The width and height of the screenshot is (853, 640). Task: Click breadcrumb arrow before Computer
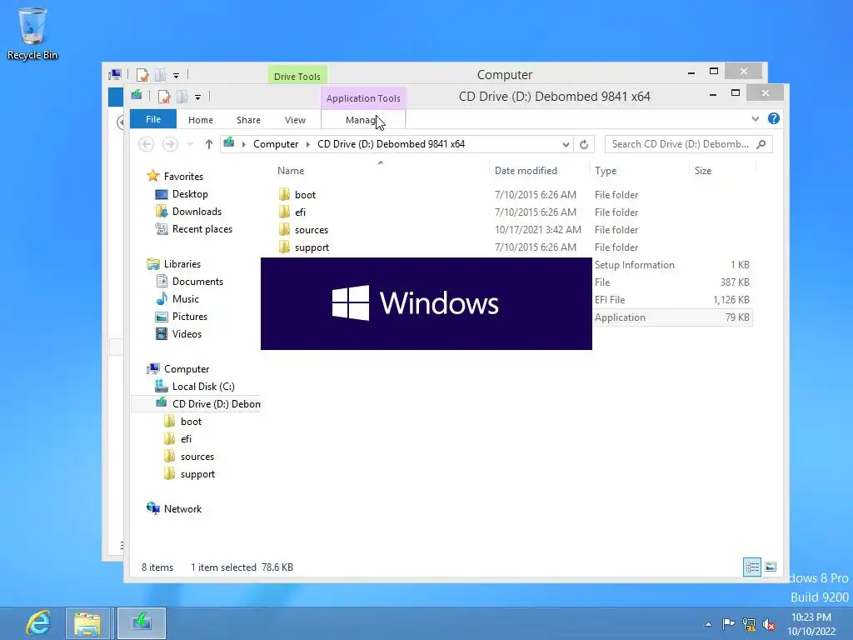coord(244,144)
